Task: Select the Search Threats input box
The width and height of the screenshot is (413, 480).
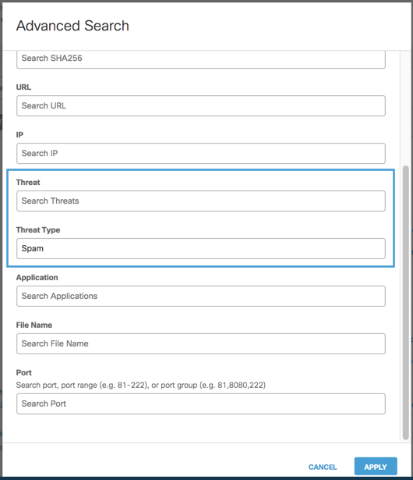Action: click(x=201, y=201)
